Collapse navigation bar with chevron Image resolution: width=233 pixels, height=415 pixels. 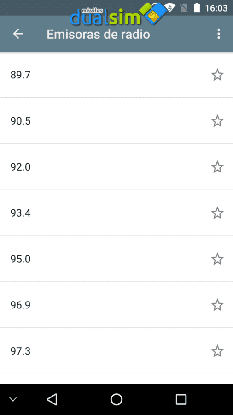(x=13, y=399)
